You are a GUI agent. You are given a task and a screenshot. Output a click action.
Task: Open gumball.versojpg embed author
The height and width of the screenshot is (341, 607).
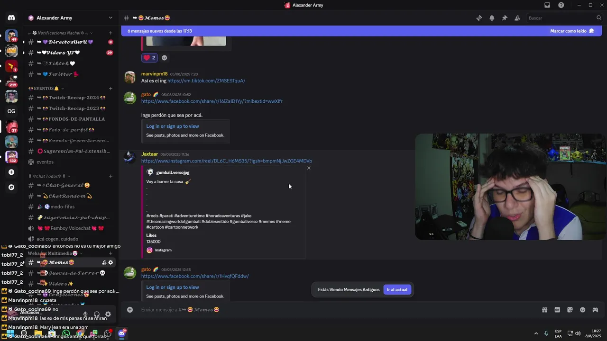click(173, 172)
